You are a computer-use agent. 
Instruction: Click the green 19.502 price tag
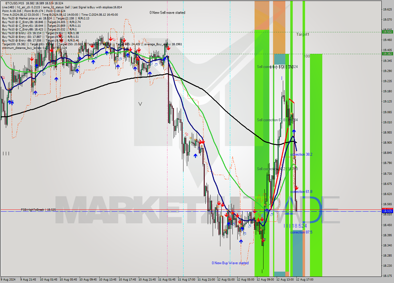point(387,32)
